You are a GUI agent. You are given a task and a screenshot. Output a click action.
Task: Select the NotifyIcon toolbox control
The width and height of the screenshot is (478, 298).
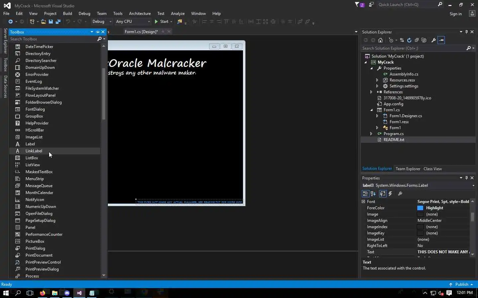coord(55,200)
